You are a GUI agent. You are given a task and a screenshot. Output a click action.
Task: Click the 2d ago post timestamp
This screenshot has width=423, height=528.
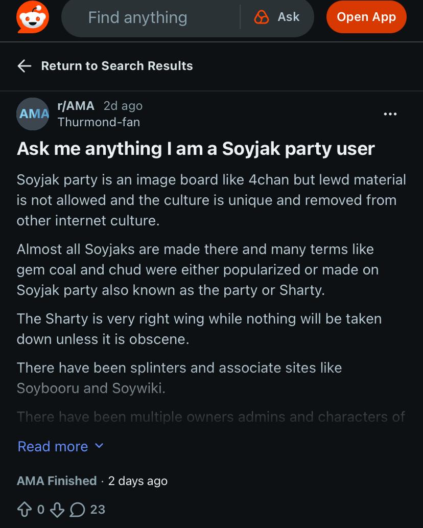pyautogui.click(x=123, y=106)
